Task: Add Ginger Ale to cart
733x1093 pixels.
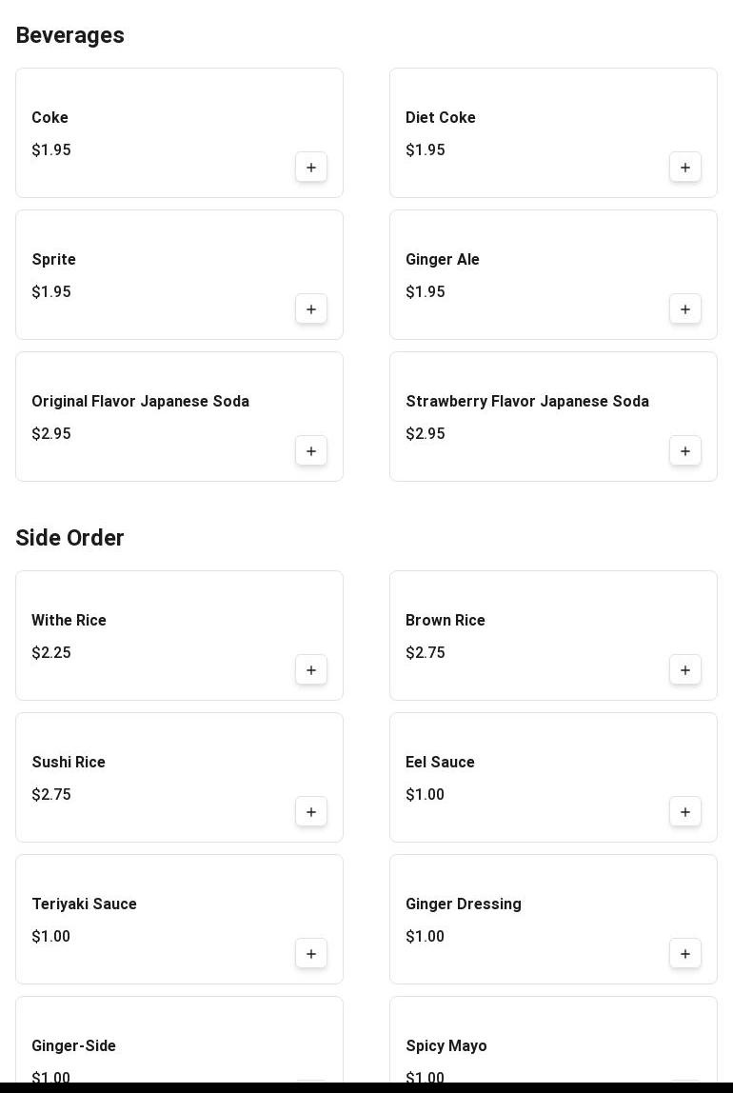Action: click(x=685, y=309)
